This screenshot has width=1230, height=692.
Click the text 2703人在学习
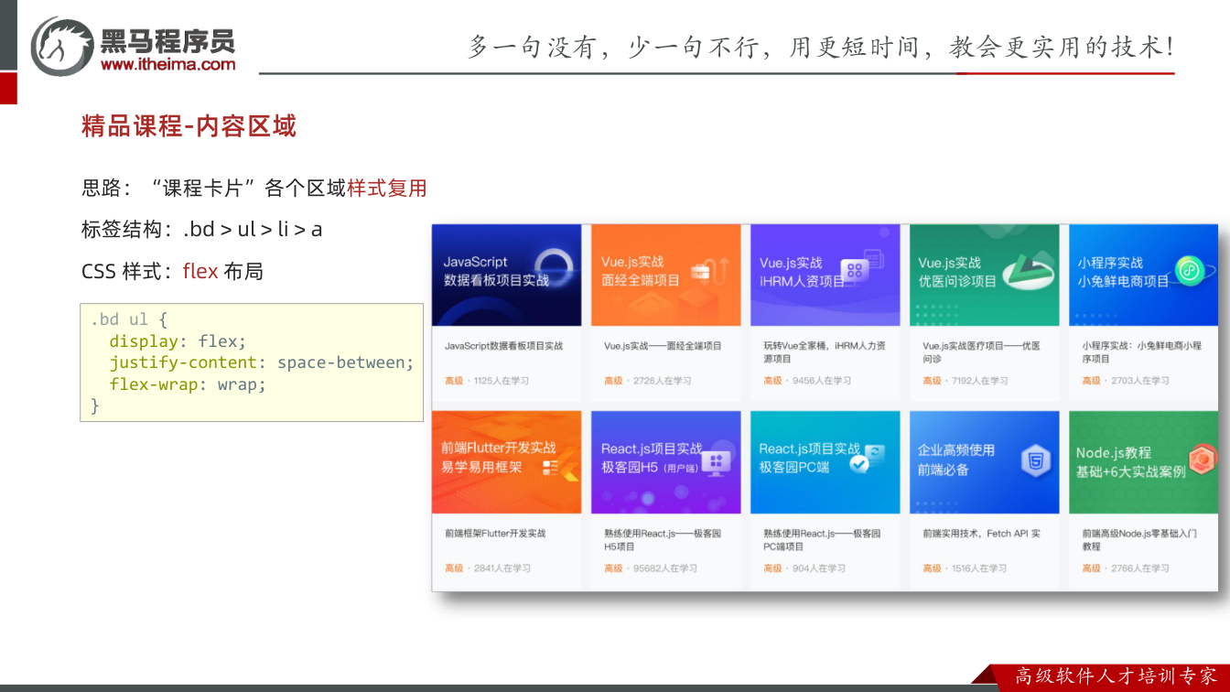pyautogui.click(x=1140, y=381)
